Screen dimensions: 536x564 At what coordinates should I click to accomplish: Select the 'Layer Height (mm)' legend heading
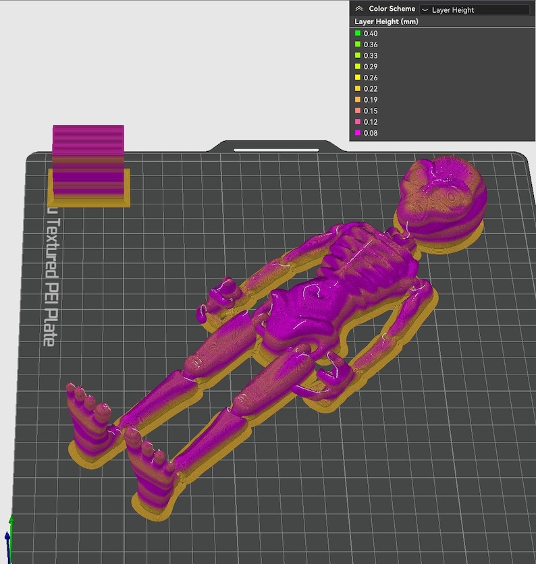click(386, 22)
